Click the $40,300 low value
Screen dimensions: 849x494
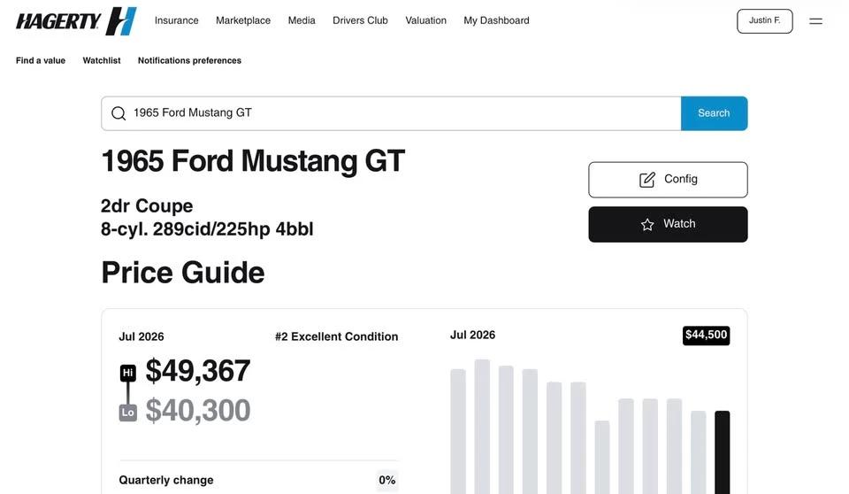coord(198,411)
